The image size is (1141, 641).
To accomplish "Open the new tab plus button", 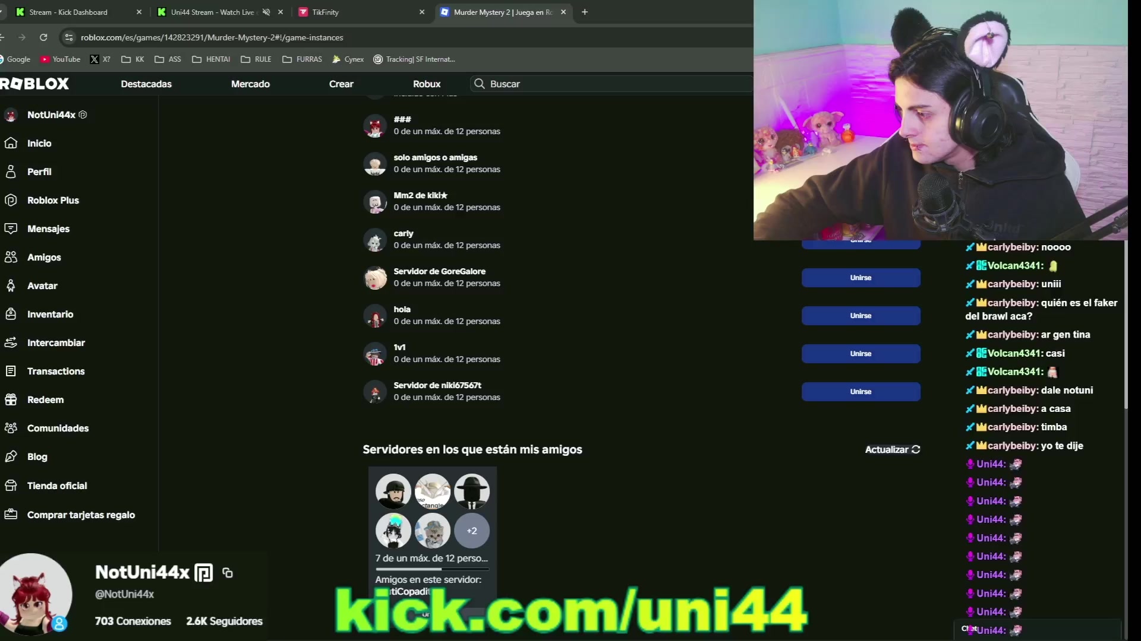I will pos(585,12).
